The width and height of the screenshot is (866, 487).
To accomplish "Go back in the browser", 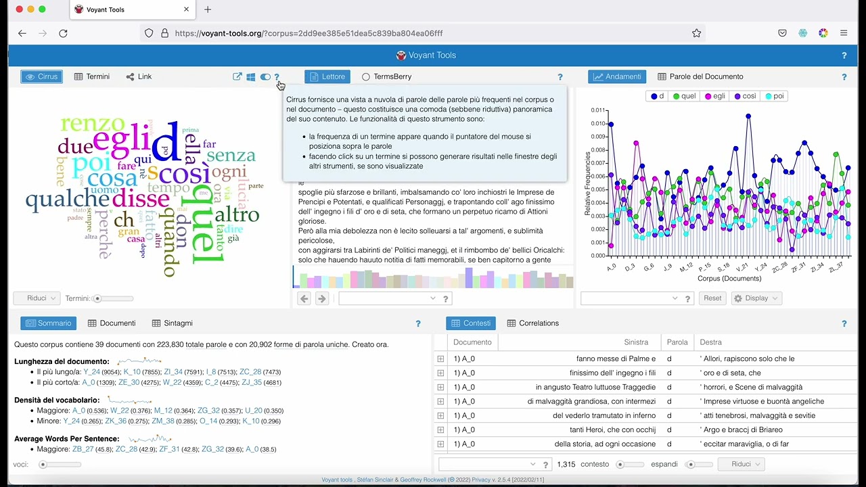I will click(22, 33).
